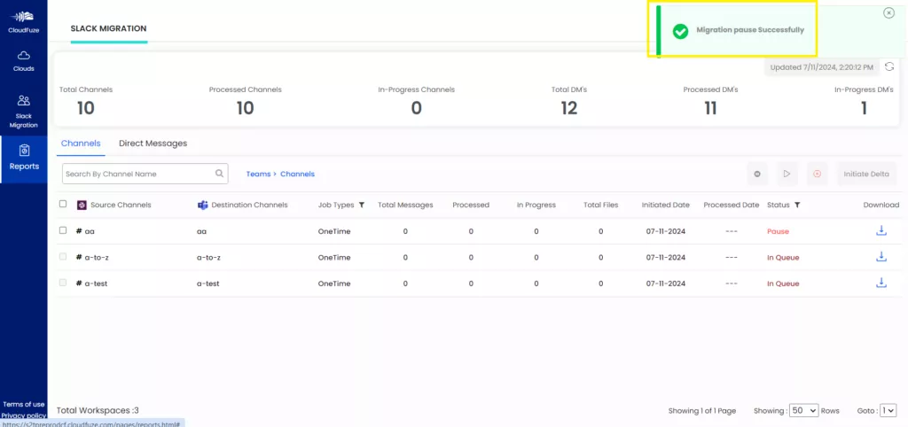Open the Job Types filter
The height and width of the screenshot is (427, 908).
(362, 205)
